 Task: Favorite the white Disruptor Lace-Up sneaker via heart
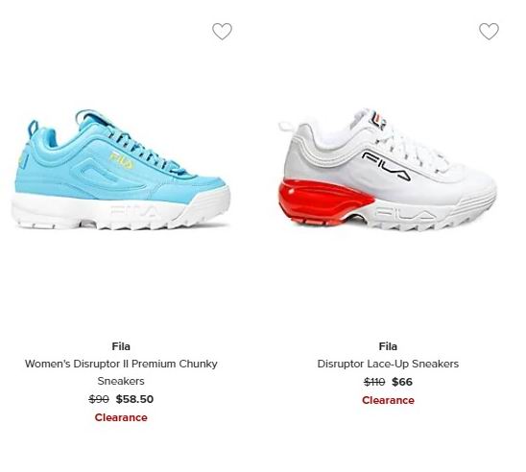pos(489,31)
